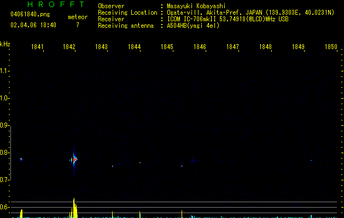Click frequency axis label 1.0
This screenshot has width=344, height=218.
pyautogui.click(x=4, y=98)
